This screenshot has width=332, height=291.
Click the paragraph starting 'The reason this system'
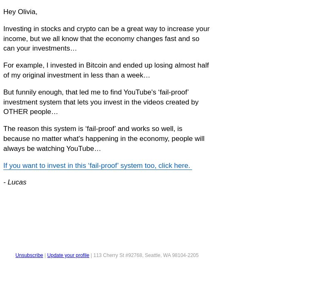pyautogui.click(x=104, y=138)
